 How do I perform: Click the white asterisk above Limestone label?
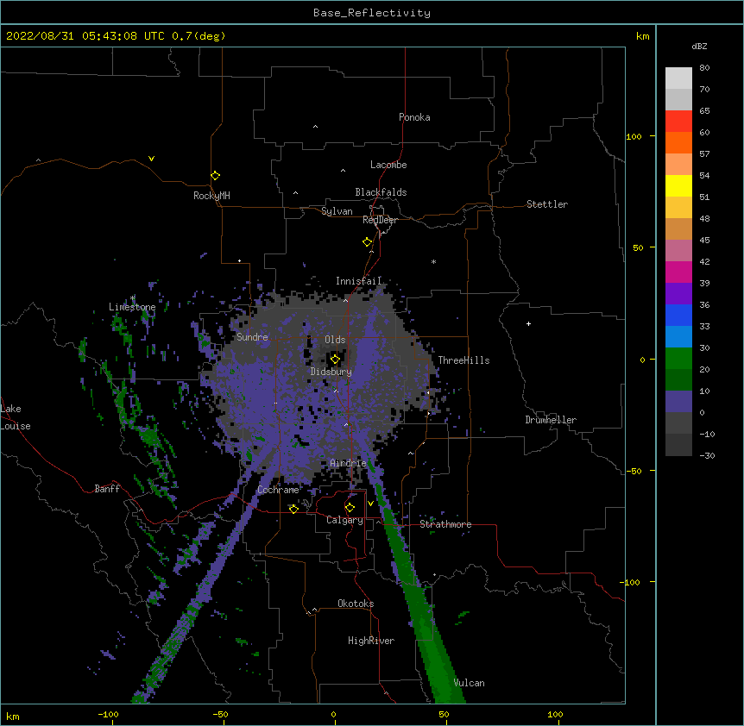pyautogui.click(x=133, y=298)
